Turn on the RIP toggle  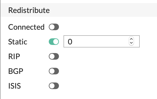[54, 56]
